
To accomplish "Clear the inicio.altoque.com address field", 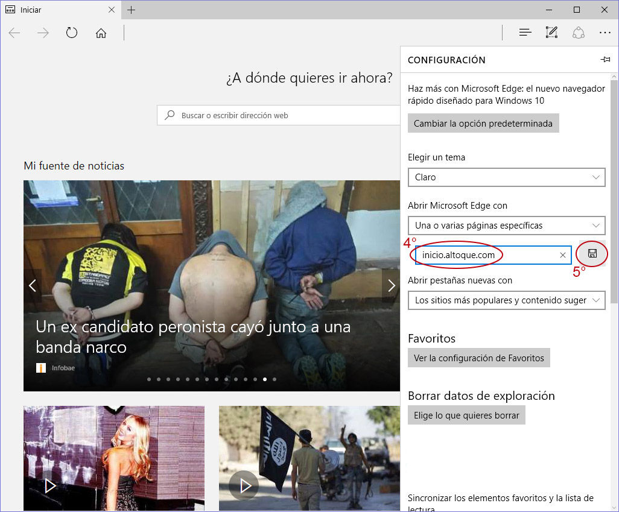I will pos(563,255).
